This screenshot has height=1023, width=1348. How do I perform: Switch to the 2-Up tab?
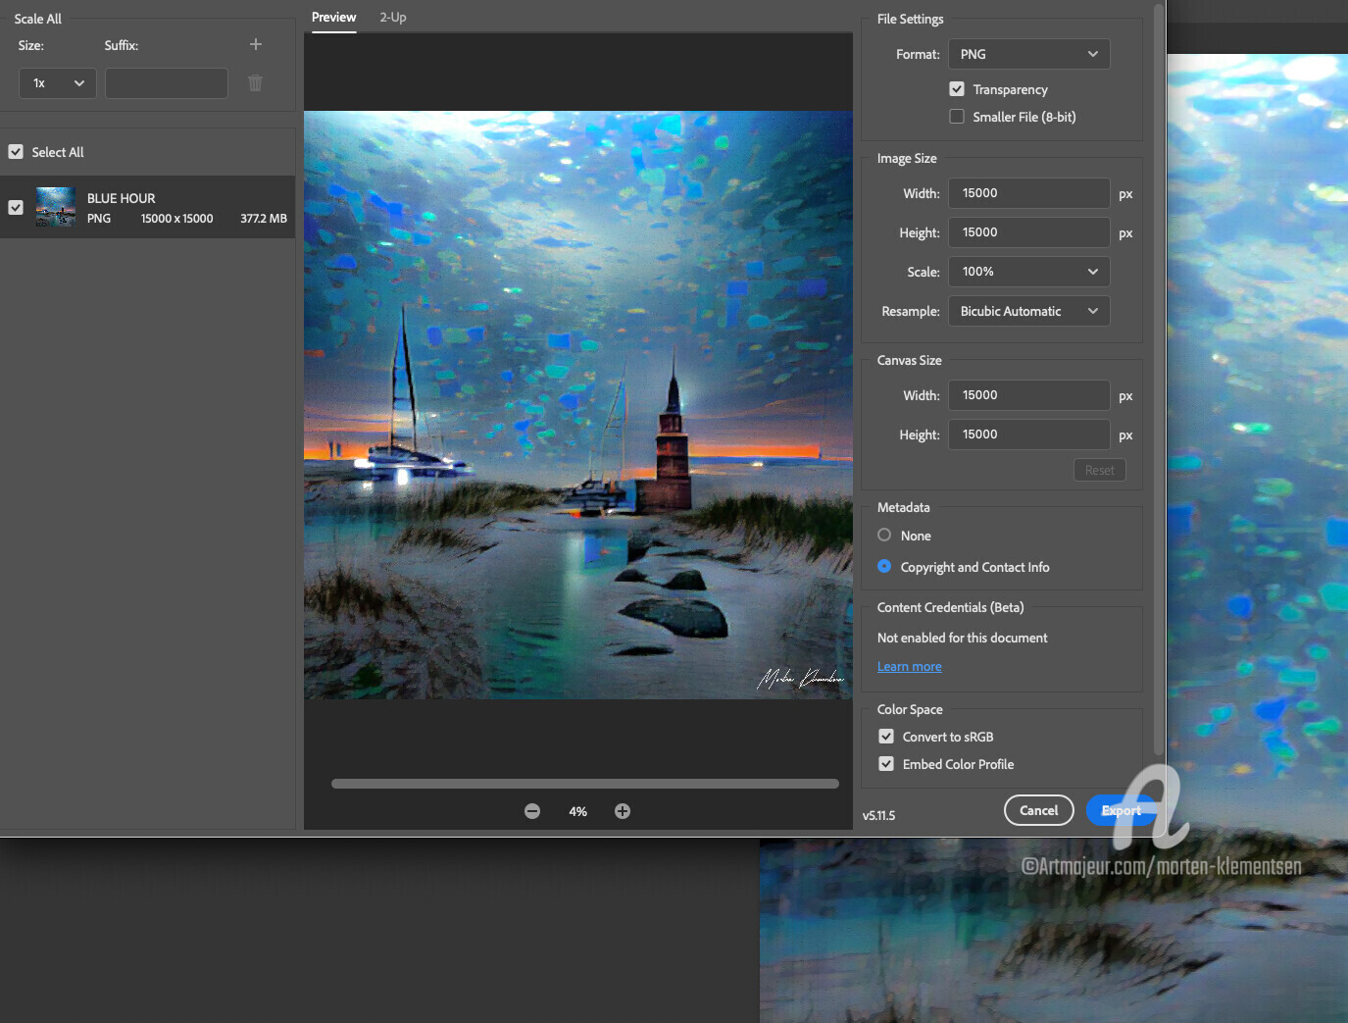pyautogui.click(x=393, y=18)
